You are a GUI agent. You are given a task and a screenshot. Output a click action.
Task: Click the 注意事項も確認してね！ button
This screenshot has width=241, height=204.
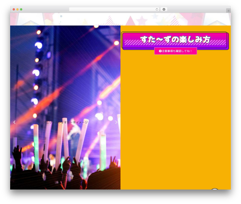pos(175,51)
